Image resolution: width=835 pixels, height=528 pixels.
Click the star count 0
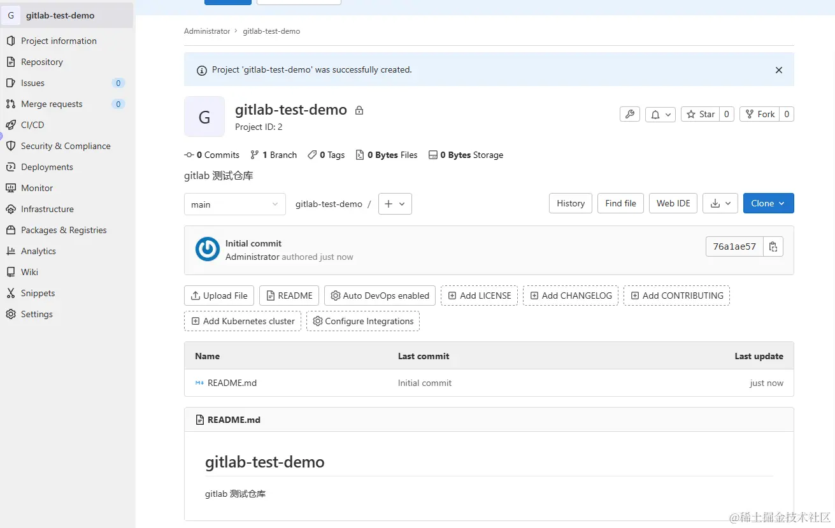727,114
